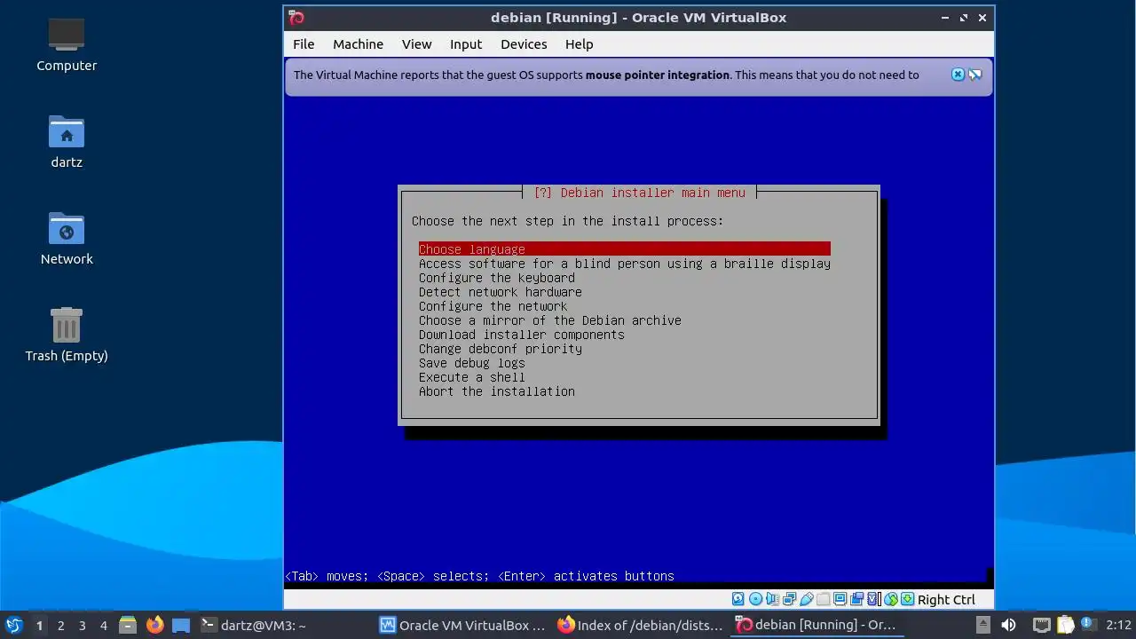Select 'Configure the network' entry
Screen dimensions: 1136x639
tap(493, 306)
